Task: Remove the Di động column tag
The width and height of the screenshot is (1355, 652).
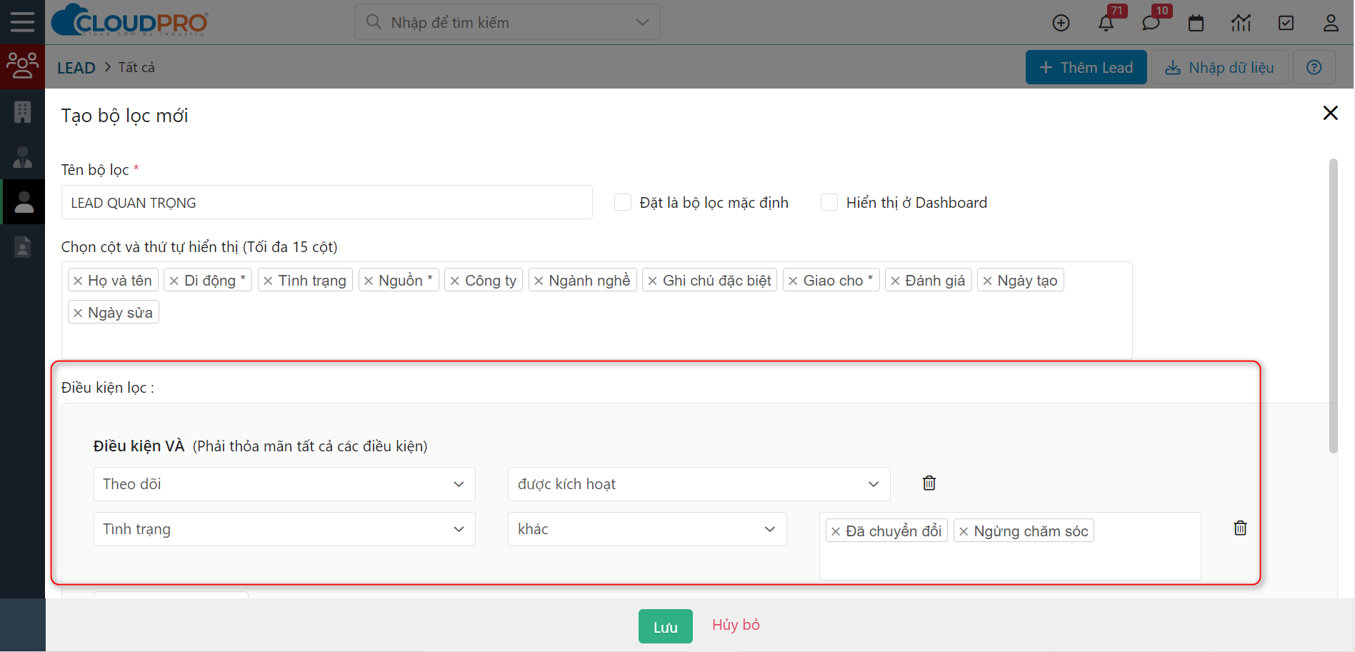Action: (x=174, y=281)
